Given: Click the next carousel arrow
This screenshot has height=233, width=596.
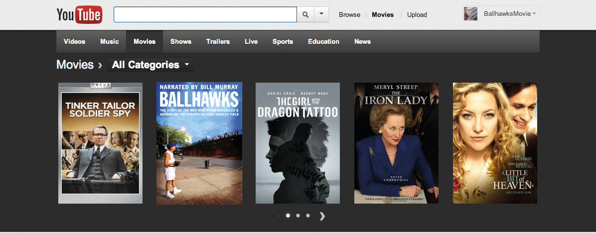Looking at the screenshot, I should [x=322, y=216].
